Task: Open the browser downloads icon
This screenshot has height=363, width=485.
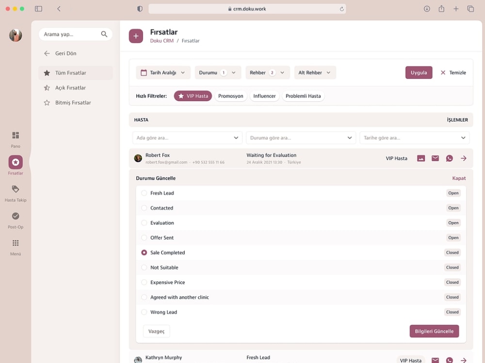Action: (427, 9)
